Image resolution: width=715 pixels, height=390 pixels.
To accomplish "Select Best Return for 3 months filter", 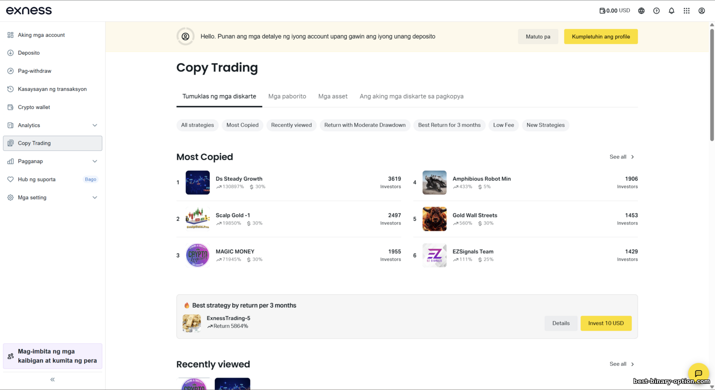I will (x=449, y=125).
